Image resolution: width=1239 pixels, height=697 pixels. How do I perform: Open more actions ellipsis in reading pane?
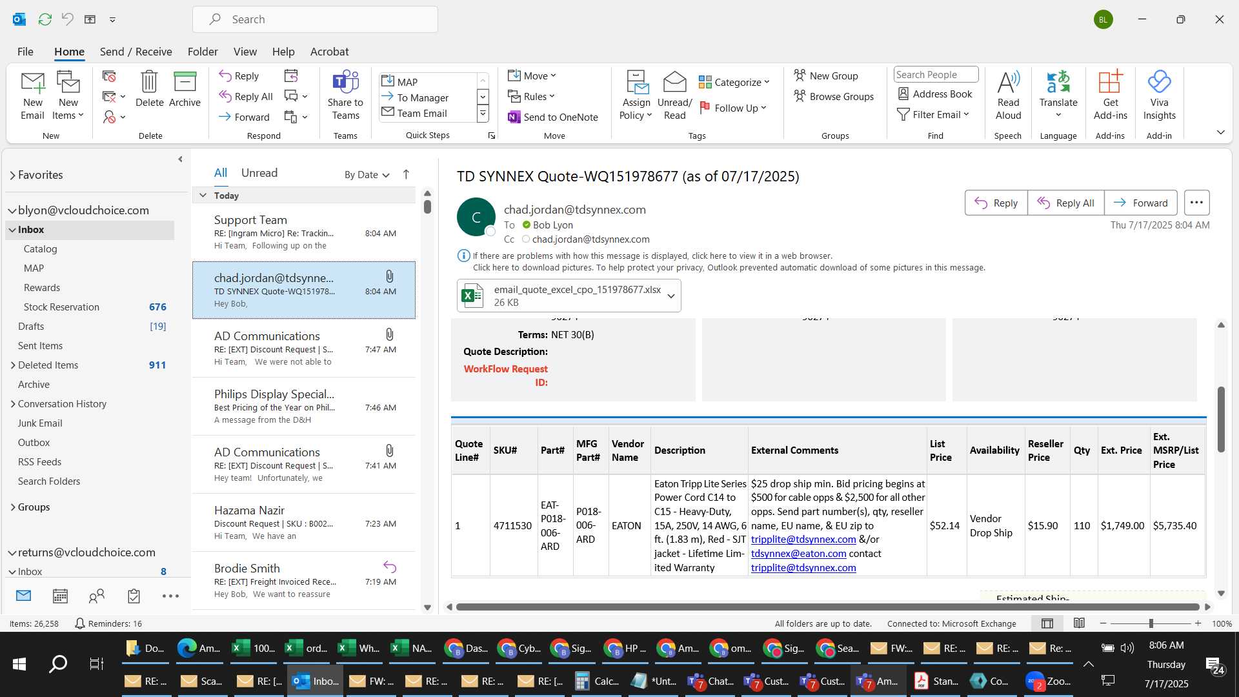tap(1196, 203)
